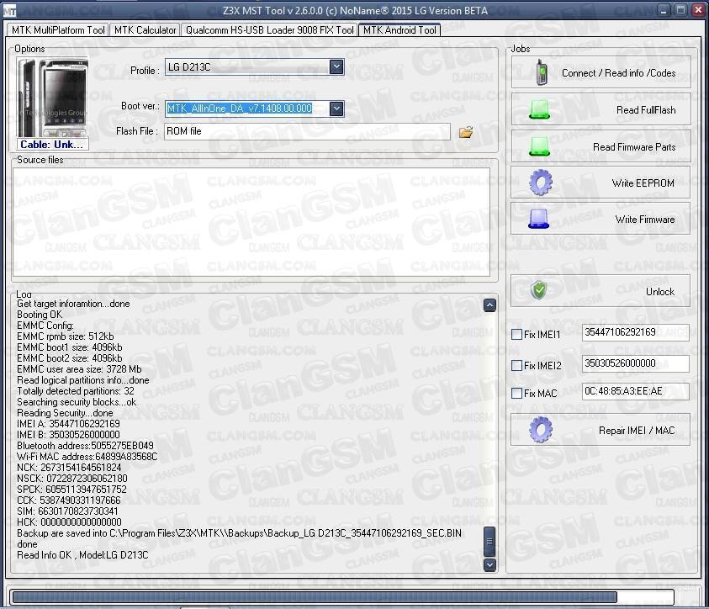The height and width of the screenshot is (609, 709).
Task: Open the MTK MultiPlatform Tool tab
Action: 58,29
